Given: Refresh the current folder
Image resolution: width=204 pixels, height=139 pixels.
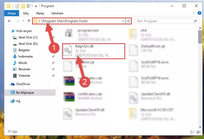Looking at the screenshot, I should (x=129, y=21).
